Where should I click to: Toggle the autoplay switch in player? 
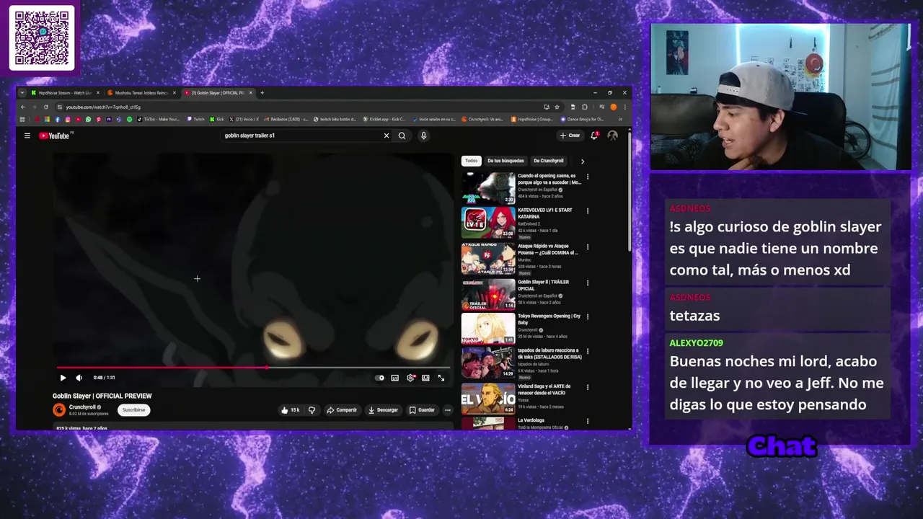tap(380, 378)
